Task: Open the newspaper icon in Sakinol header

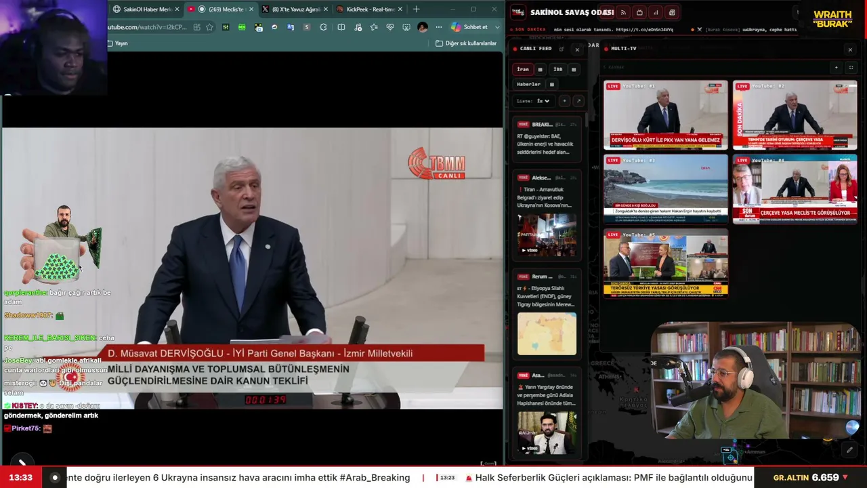Action: 672,12
